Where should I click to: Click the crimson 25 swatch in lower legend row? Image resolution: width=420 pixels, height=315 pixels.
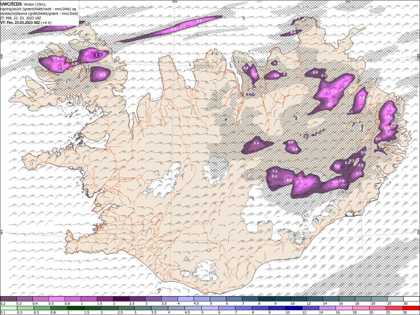point(394,308)
